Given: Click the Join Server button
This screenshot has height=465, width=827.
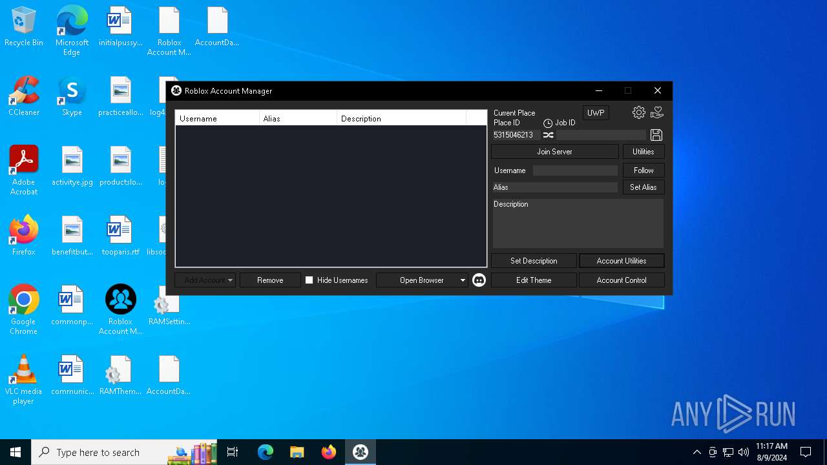Looking at the screenshot, I should (x=554, y=152).
